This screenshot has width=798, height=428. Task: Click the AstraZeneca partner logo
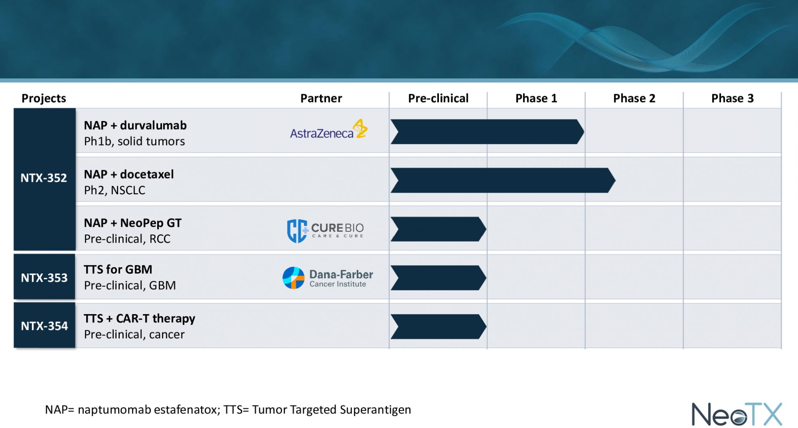[328, 130]
